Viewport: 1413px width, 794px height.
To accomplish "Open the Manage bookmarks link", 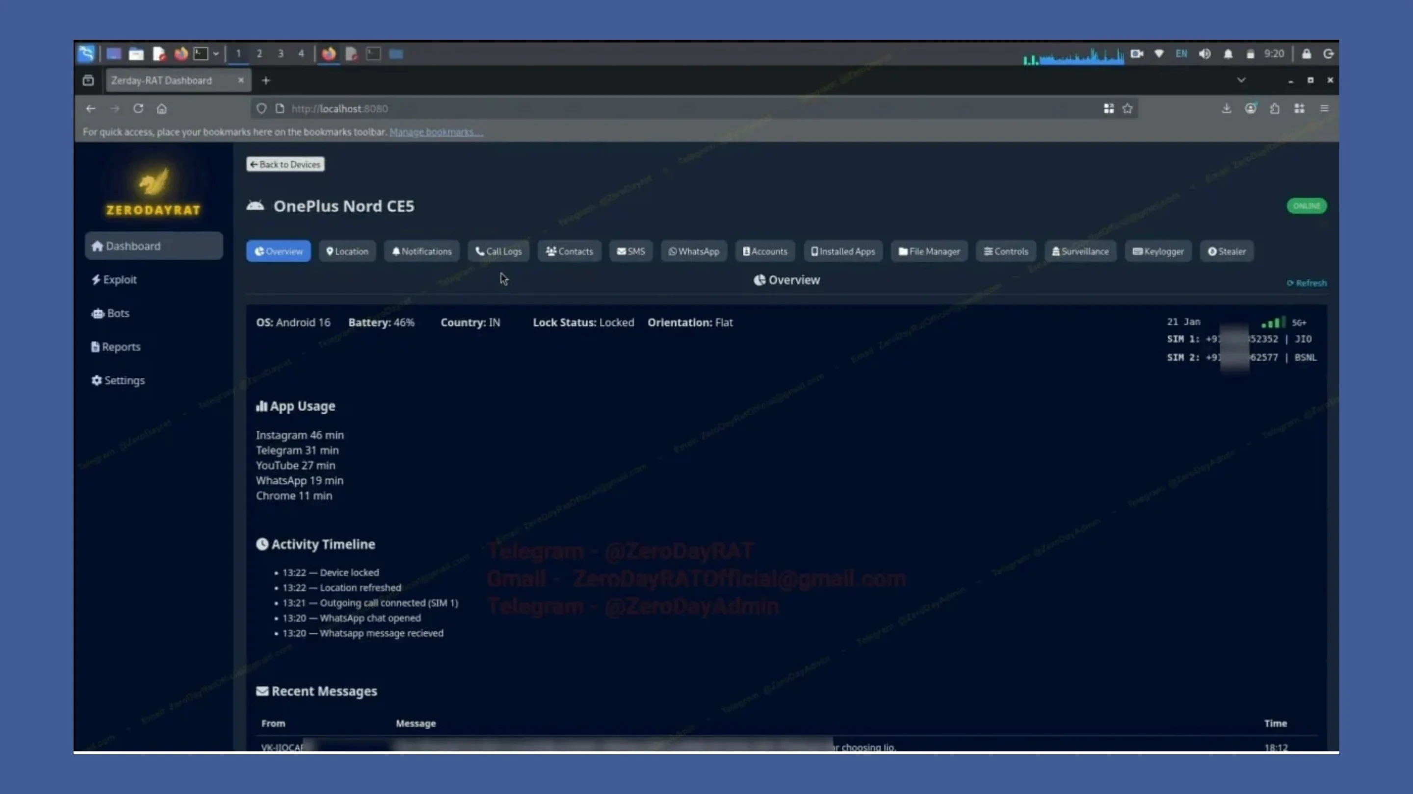I will 435,131.
